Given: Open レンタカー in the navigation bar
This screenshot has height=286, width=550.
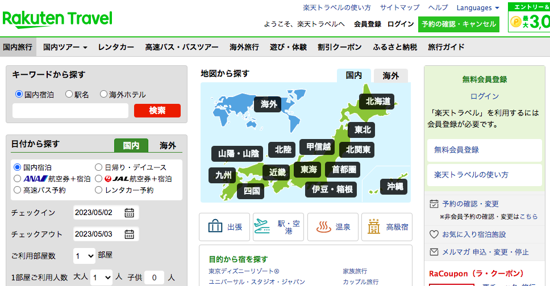Looking at the screenshot, I should tap(116, 47).
